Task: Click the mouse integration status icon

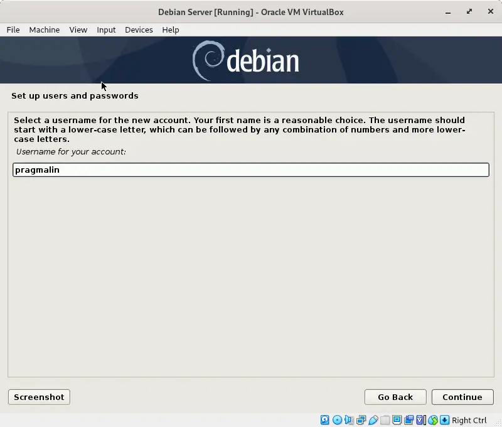Action: point(433,419)
